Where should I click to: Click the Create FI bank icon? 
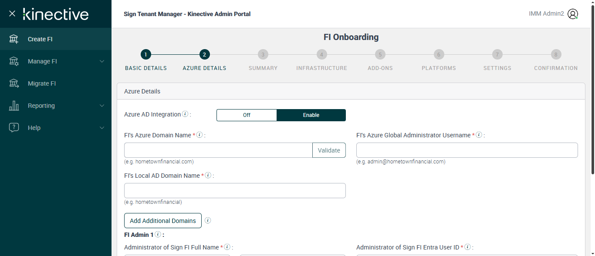tap(14, 39)
